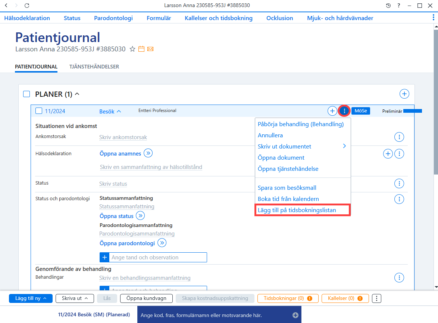Open Status och parodontologi three-dot menu
The image size is (438, 323).
[x=399, y=199]
